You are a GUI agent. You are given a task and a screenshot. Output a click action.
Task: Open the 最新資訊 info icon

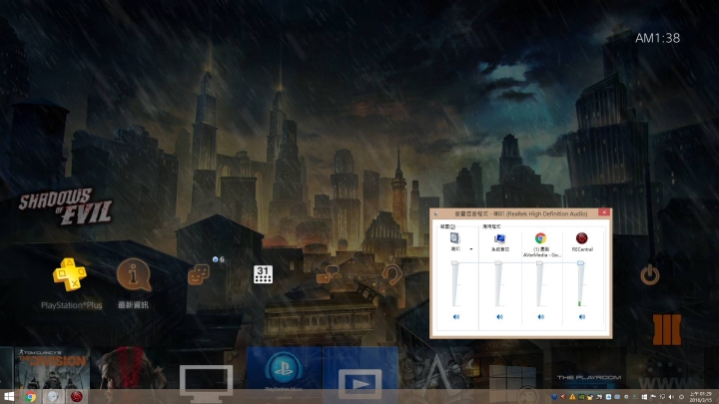pos(133,275)
